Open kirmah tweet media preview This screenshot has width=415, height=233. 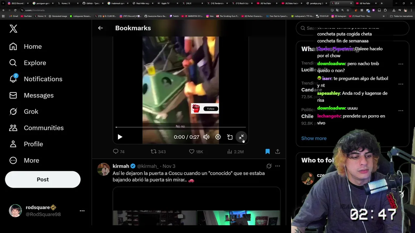click(196, 206)
